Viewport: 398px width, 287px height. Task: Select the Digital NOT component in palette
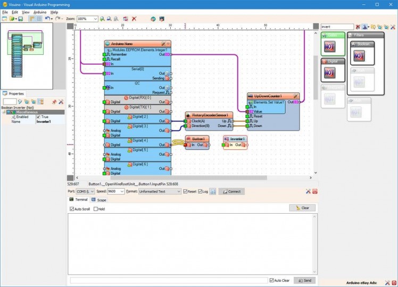[329, 72]
